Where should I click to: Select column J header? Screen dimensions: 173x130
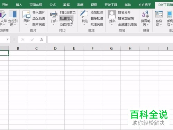(166, 48)
